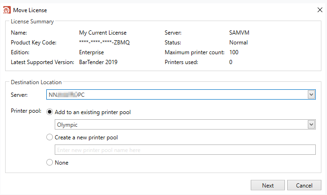
Task: Open the destination Server dropdown arrow
Action: (x=311, y=94)
